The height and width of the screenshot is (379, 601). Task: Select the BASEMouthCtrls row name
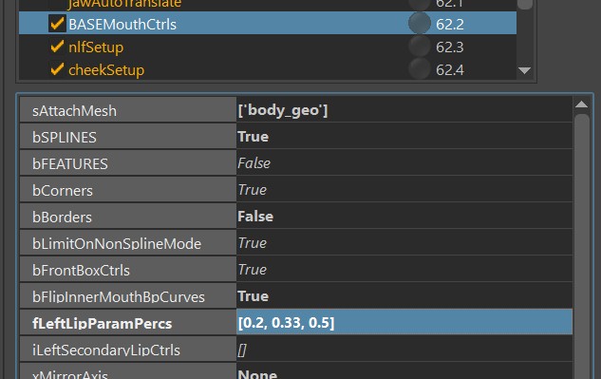click(x=122, y=24)
